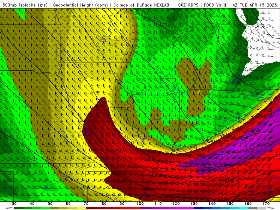Screen dimensions: 280x210
Task: Click the 70 value on the color scale
Action: pos(86,204)
